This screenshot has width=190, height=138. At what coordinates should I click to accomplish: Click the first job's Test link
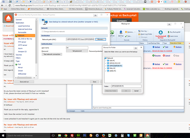pos(166,47)
